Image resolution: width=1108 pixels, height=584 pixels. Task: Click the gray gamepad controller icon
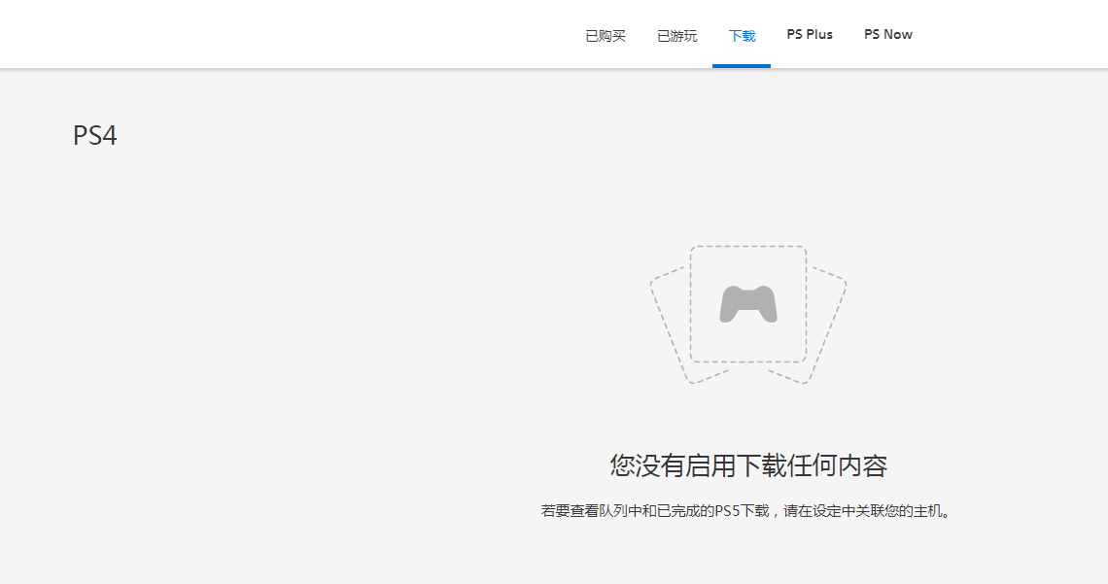(748, 304)
